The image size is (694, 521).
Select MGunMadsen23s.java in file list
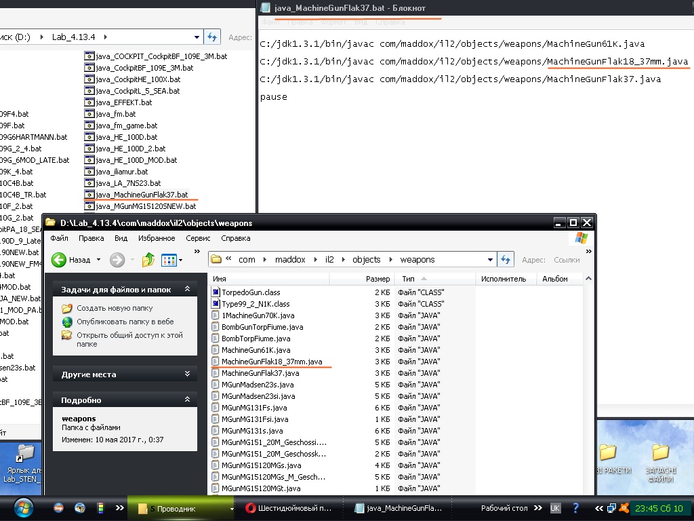(x=258, y=385)
